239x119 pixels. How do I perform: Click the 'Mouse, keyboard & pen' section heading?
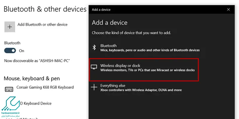point(32,78)
